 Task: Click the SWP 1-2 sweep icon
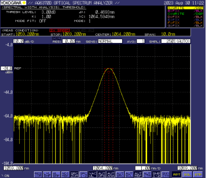click(156, 175)
